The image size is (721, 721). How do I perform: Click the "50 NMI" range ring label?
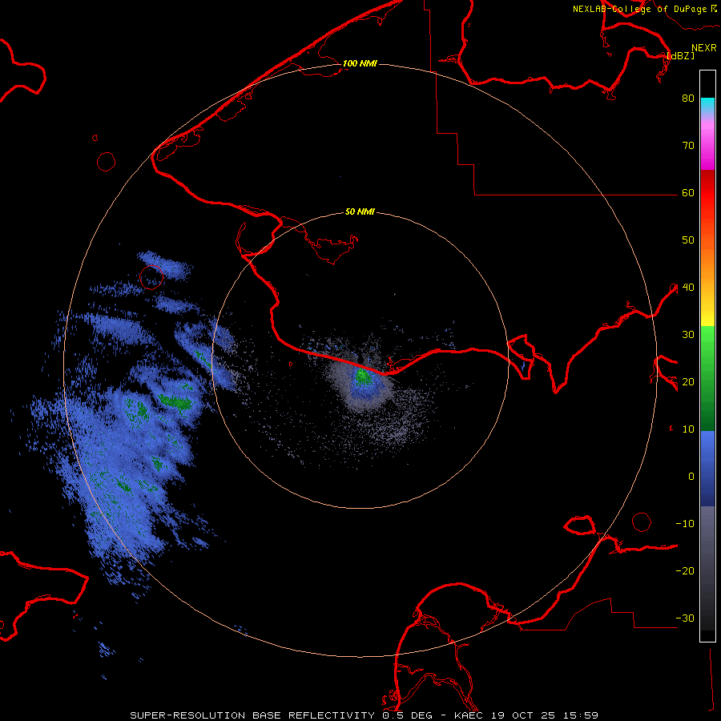360,212
